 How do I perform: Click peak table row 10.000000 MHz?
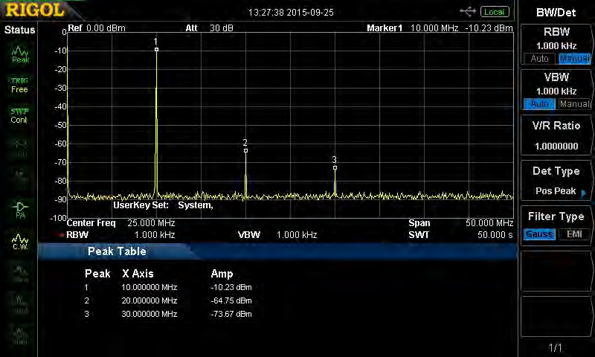tap(168, 287)
